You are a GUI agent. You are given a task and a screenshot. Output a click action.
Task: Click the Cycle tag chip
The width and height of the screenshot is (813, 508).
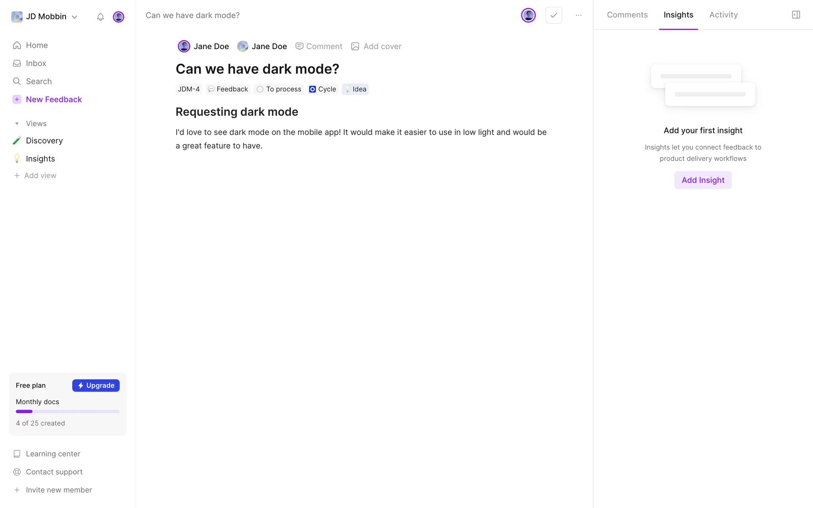323,89
